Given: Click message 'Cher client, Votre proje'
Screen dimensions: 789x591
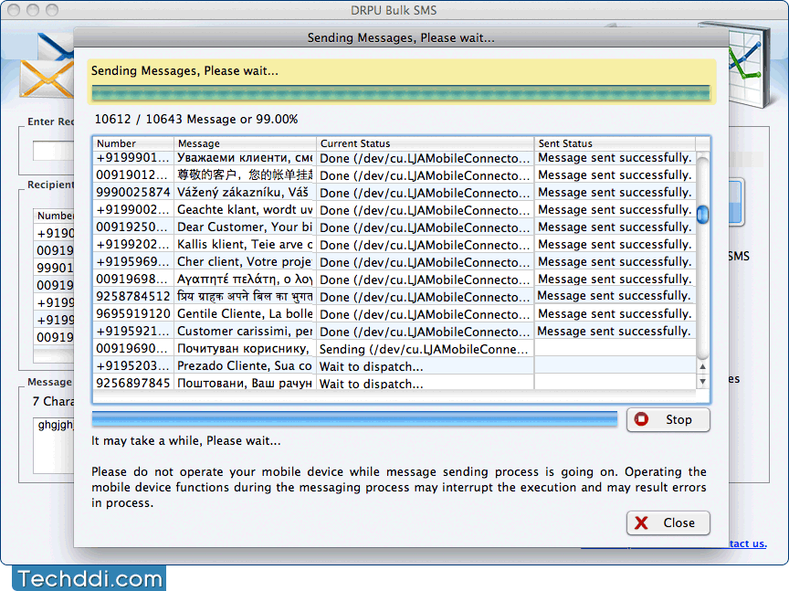Looking at the screenshot, I should point(245,262).
